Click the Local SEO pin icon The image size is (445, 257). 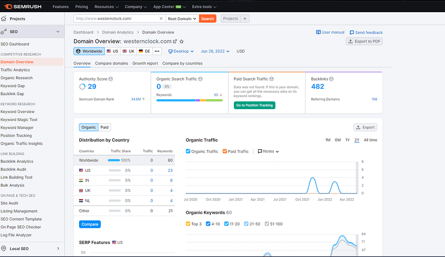coord(3,248)
